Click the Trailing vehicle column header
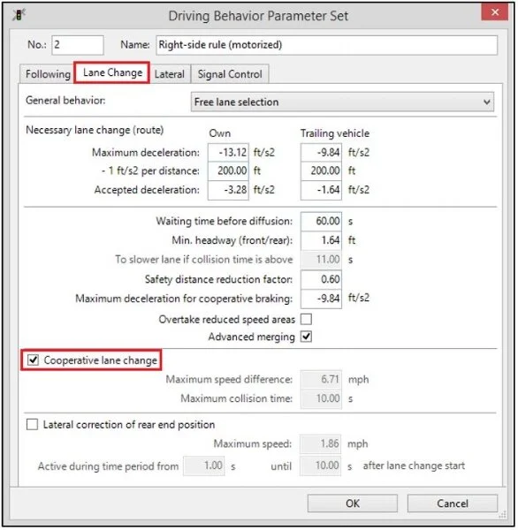Screen dimensions: 518x530 335,133
